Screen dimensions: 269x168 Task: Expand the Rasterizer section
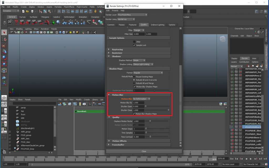[x=109, y=53]
